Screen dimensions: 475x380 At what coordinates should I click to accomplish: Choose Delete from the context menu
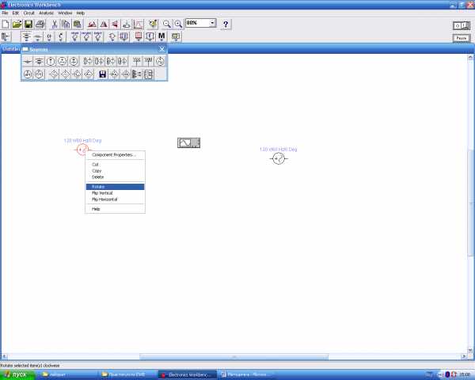pyautogui.click(x=115, y=177)
